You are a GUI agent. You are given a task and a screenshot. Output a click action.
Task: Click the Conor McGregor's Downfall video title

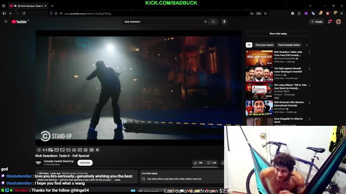click(x=288, y=70)
